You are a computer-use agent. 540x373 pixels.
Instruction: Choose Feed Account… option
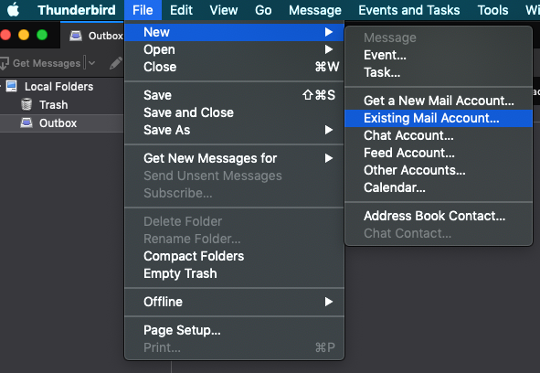[x=439, y=153]
